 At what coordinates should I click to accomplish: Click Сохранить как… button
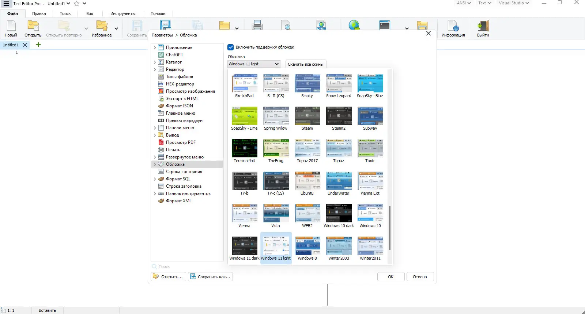pos(211,277)
